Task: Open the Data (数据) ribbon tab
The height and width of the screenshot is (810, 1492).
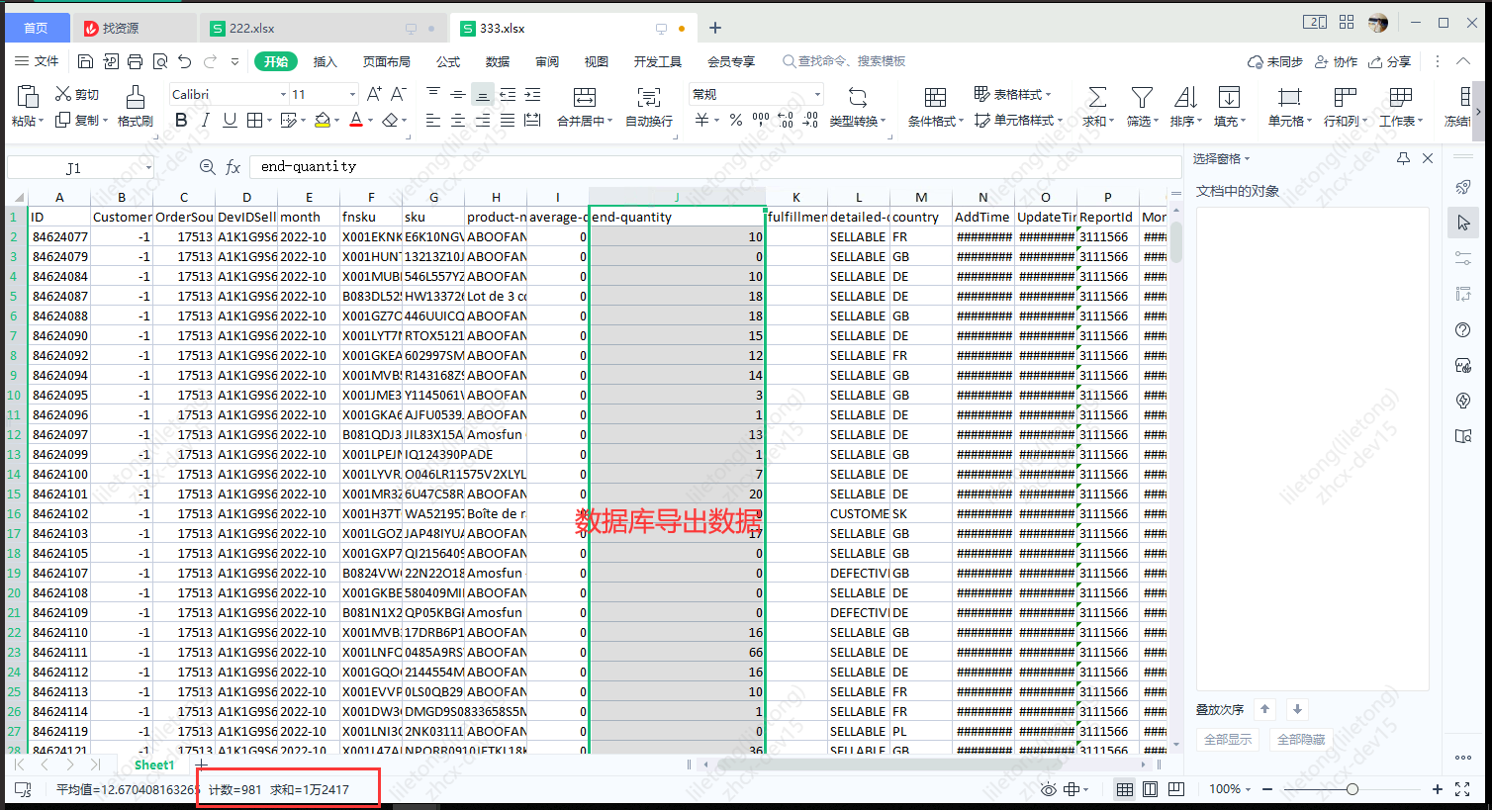Action: pos(498,61)
